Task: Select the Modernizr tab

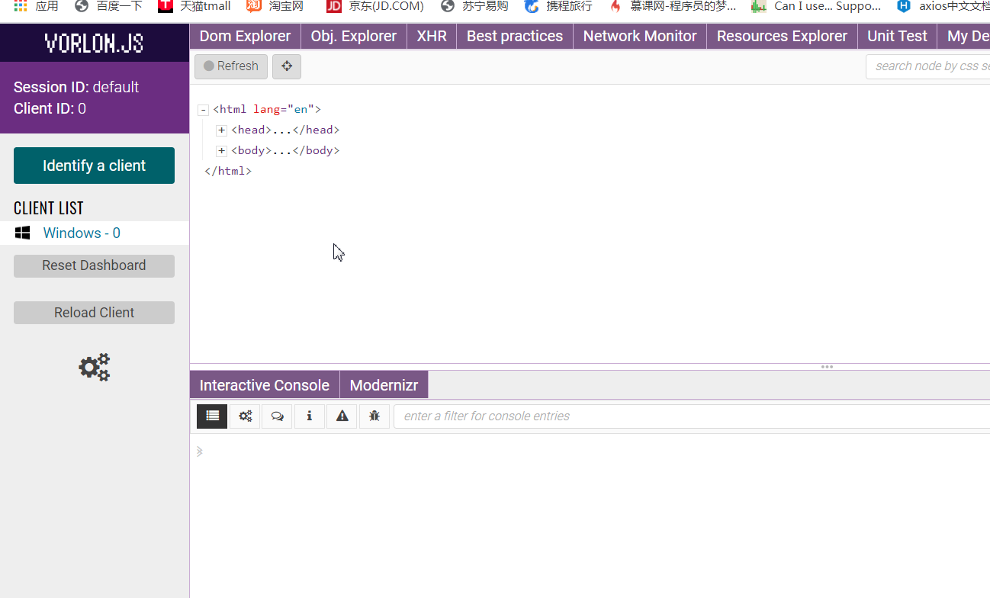Action: (384, 385)
